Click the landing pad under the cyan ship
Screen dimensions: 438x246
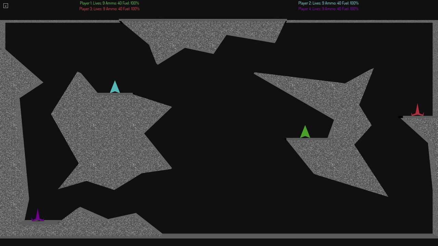(115, 94)
